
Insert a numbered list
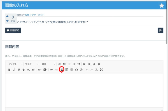(x=59, y=64)
